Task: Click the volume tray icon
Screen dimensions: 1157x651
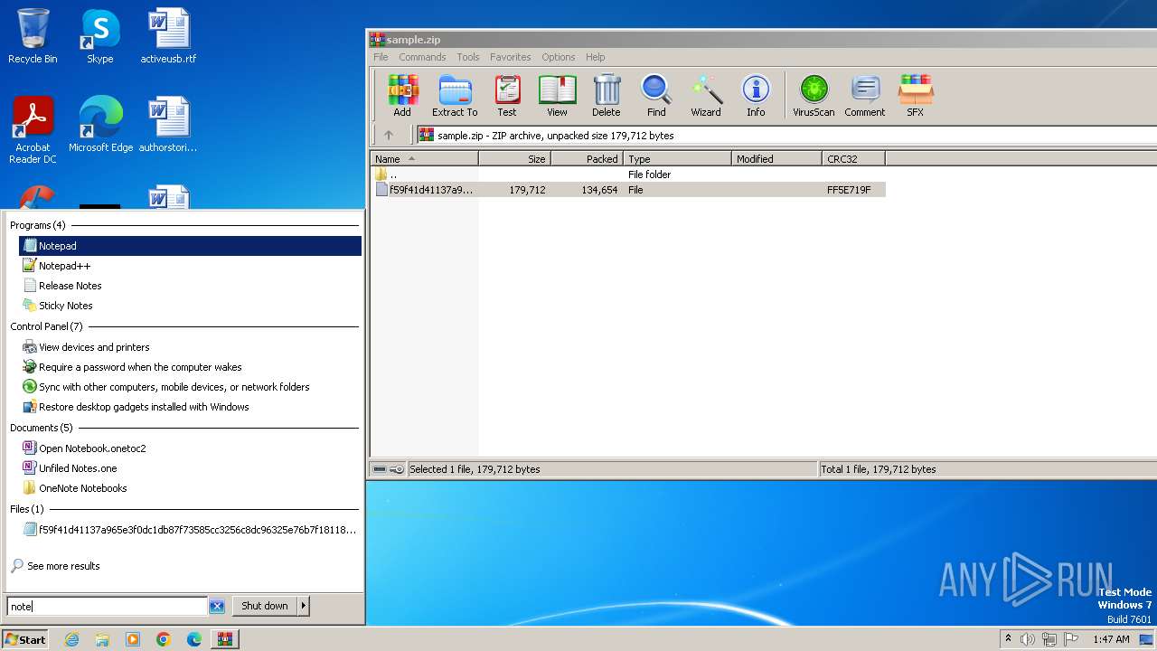Action: point(1028,639)
